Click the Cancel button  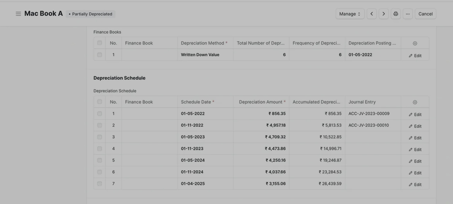[425, 14]
